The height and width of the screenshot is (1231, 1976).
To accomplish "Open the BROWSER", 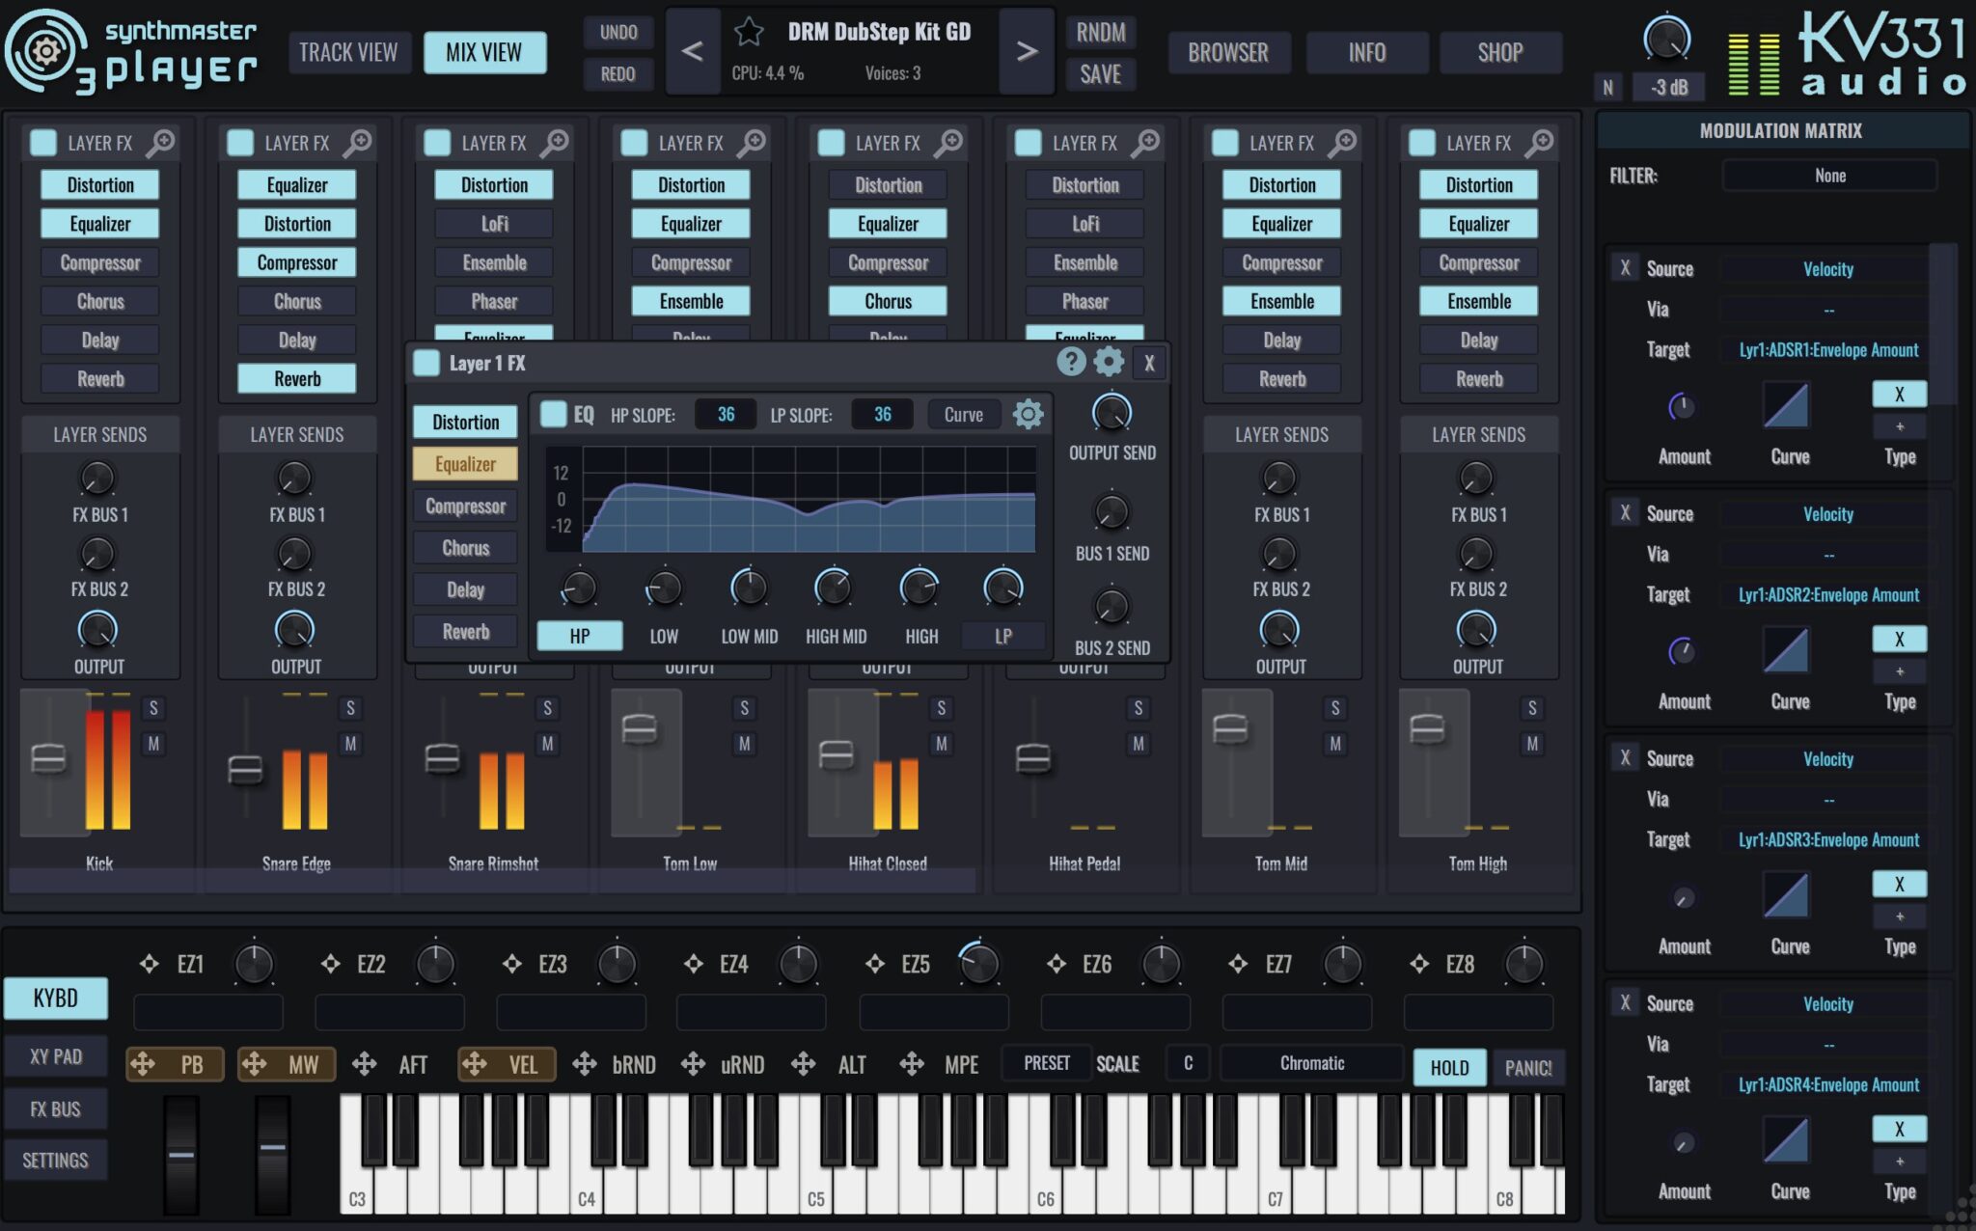I will coord(1229,52).
